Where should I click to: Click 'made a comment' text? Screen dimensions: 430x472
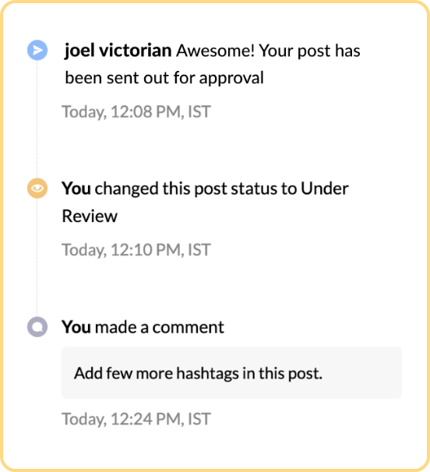point(160,327)
